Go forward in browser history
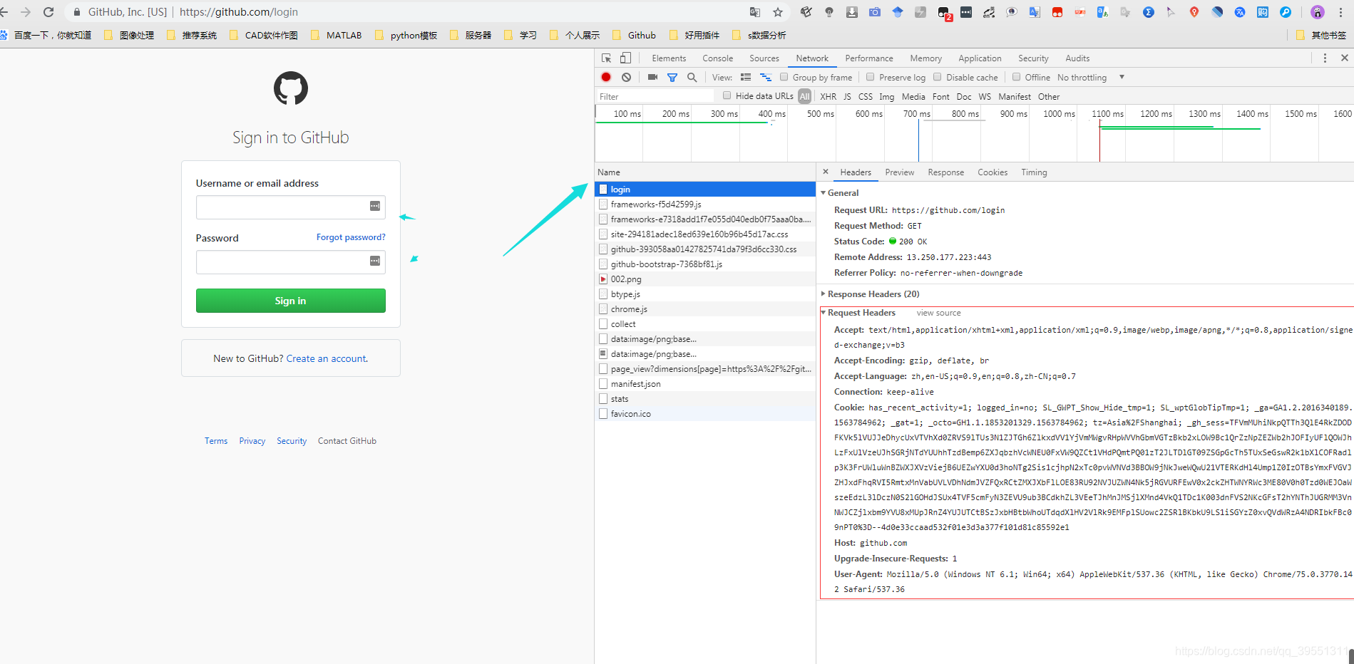The height and width of the screenshot is (664, 1354). tap(26, 12)
